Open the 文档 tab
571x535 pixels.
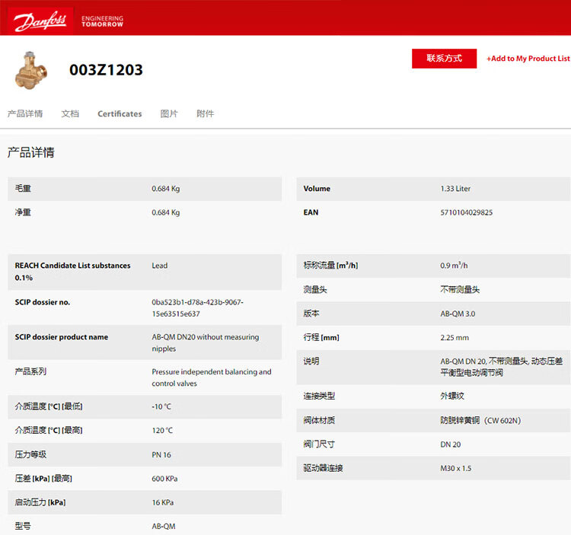(x=70, y=113)
